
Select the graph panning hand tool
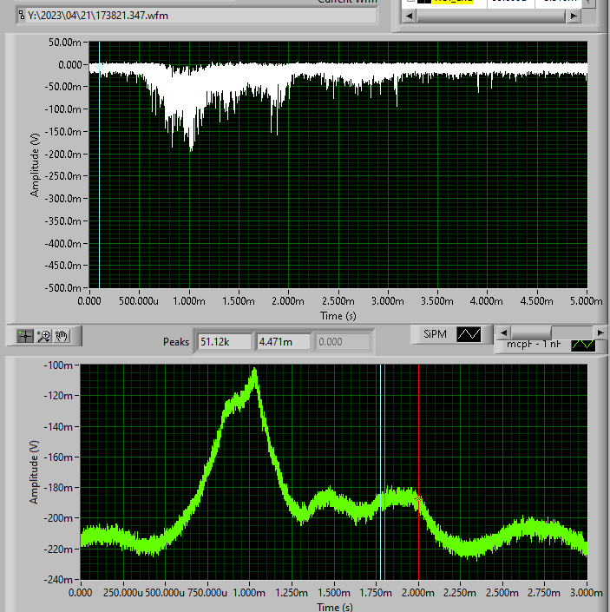click(x=62, y=336)
